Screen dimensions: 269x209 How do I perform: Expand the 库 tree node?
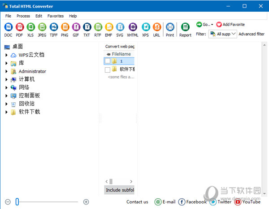tap(6, 63)
